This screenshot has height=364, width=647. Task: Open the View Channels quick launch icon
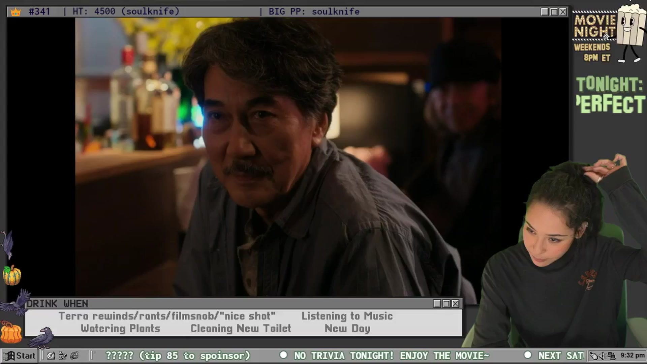63,356
